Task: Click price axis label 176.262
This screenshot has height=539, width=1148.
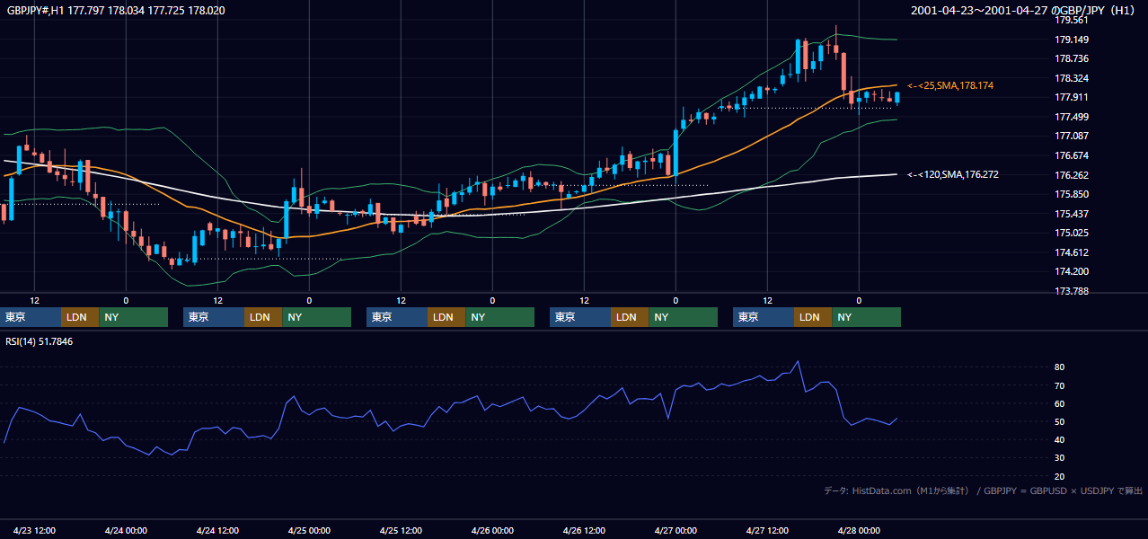Action: coord(1072,175)
